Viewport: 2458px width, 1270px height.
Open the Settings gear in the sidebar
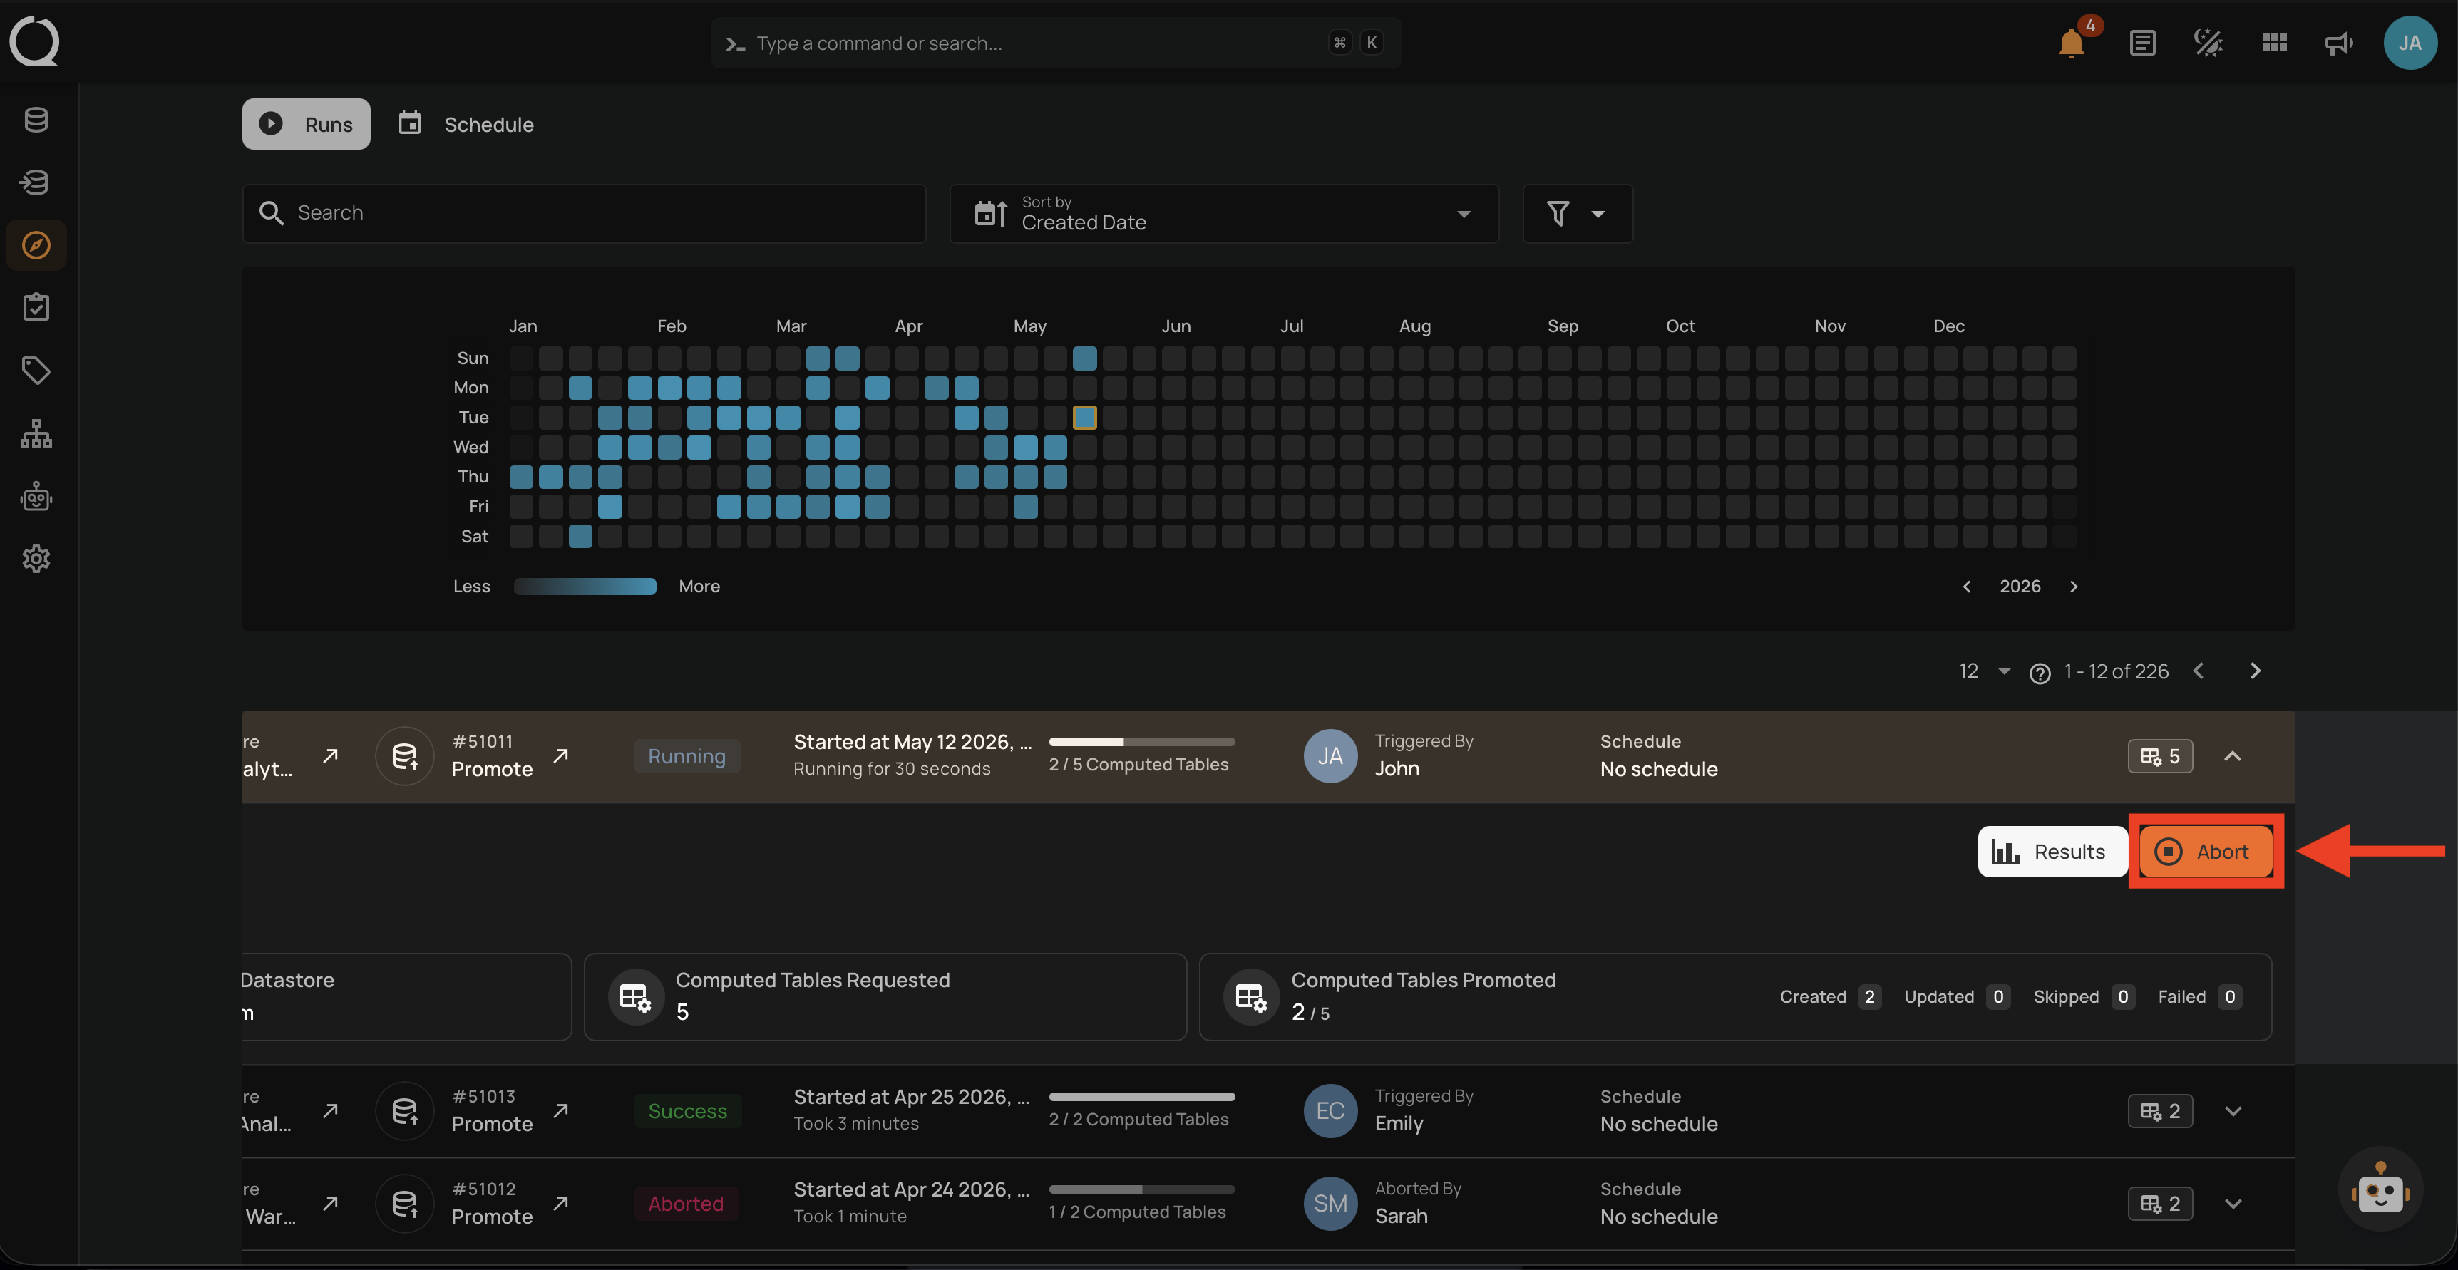(36, 558)
